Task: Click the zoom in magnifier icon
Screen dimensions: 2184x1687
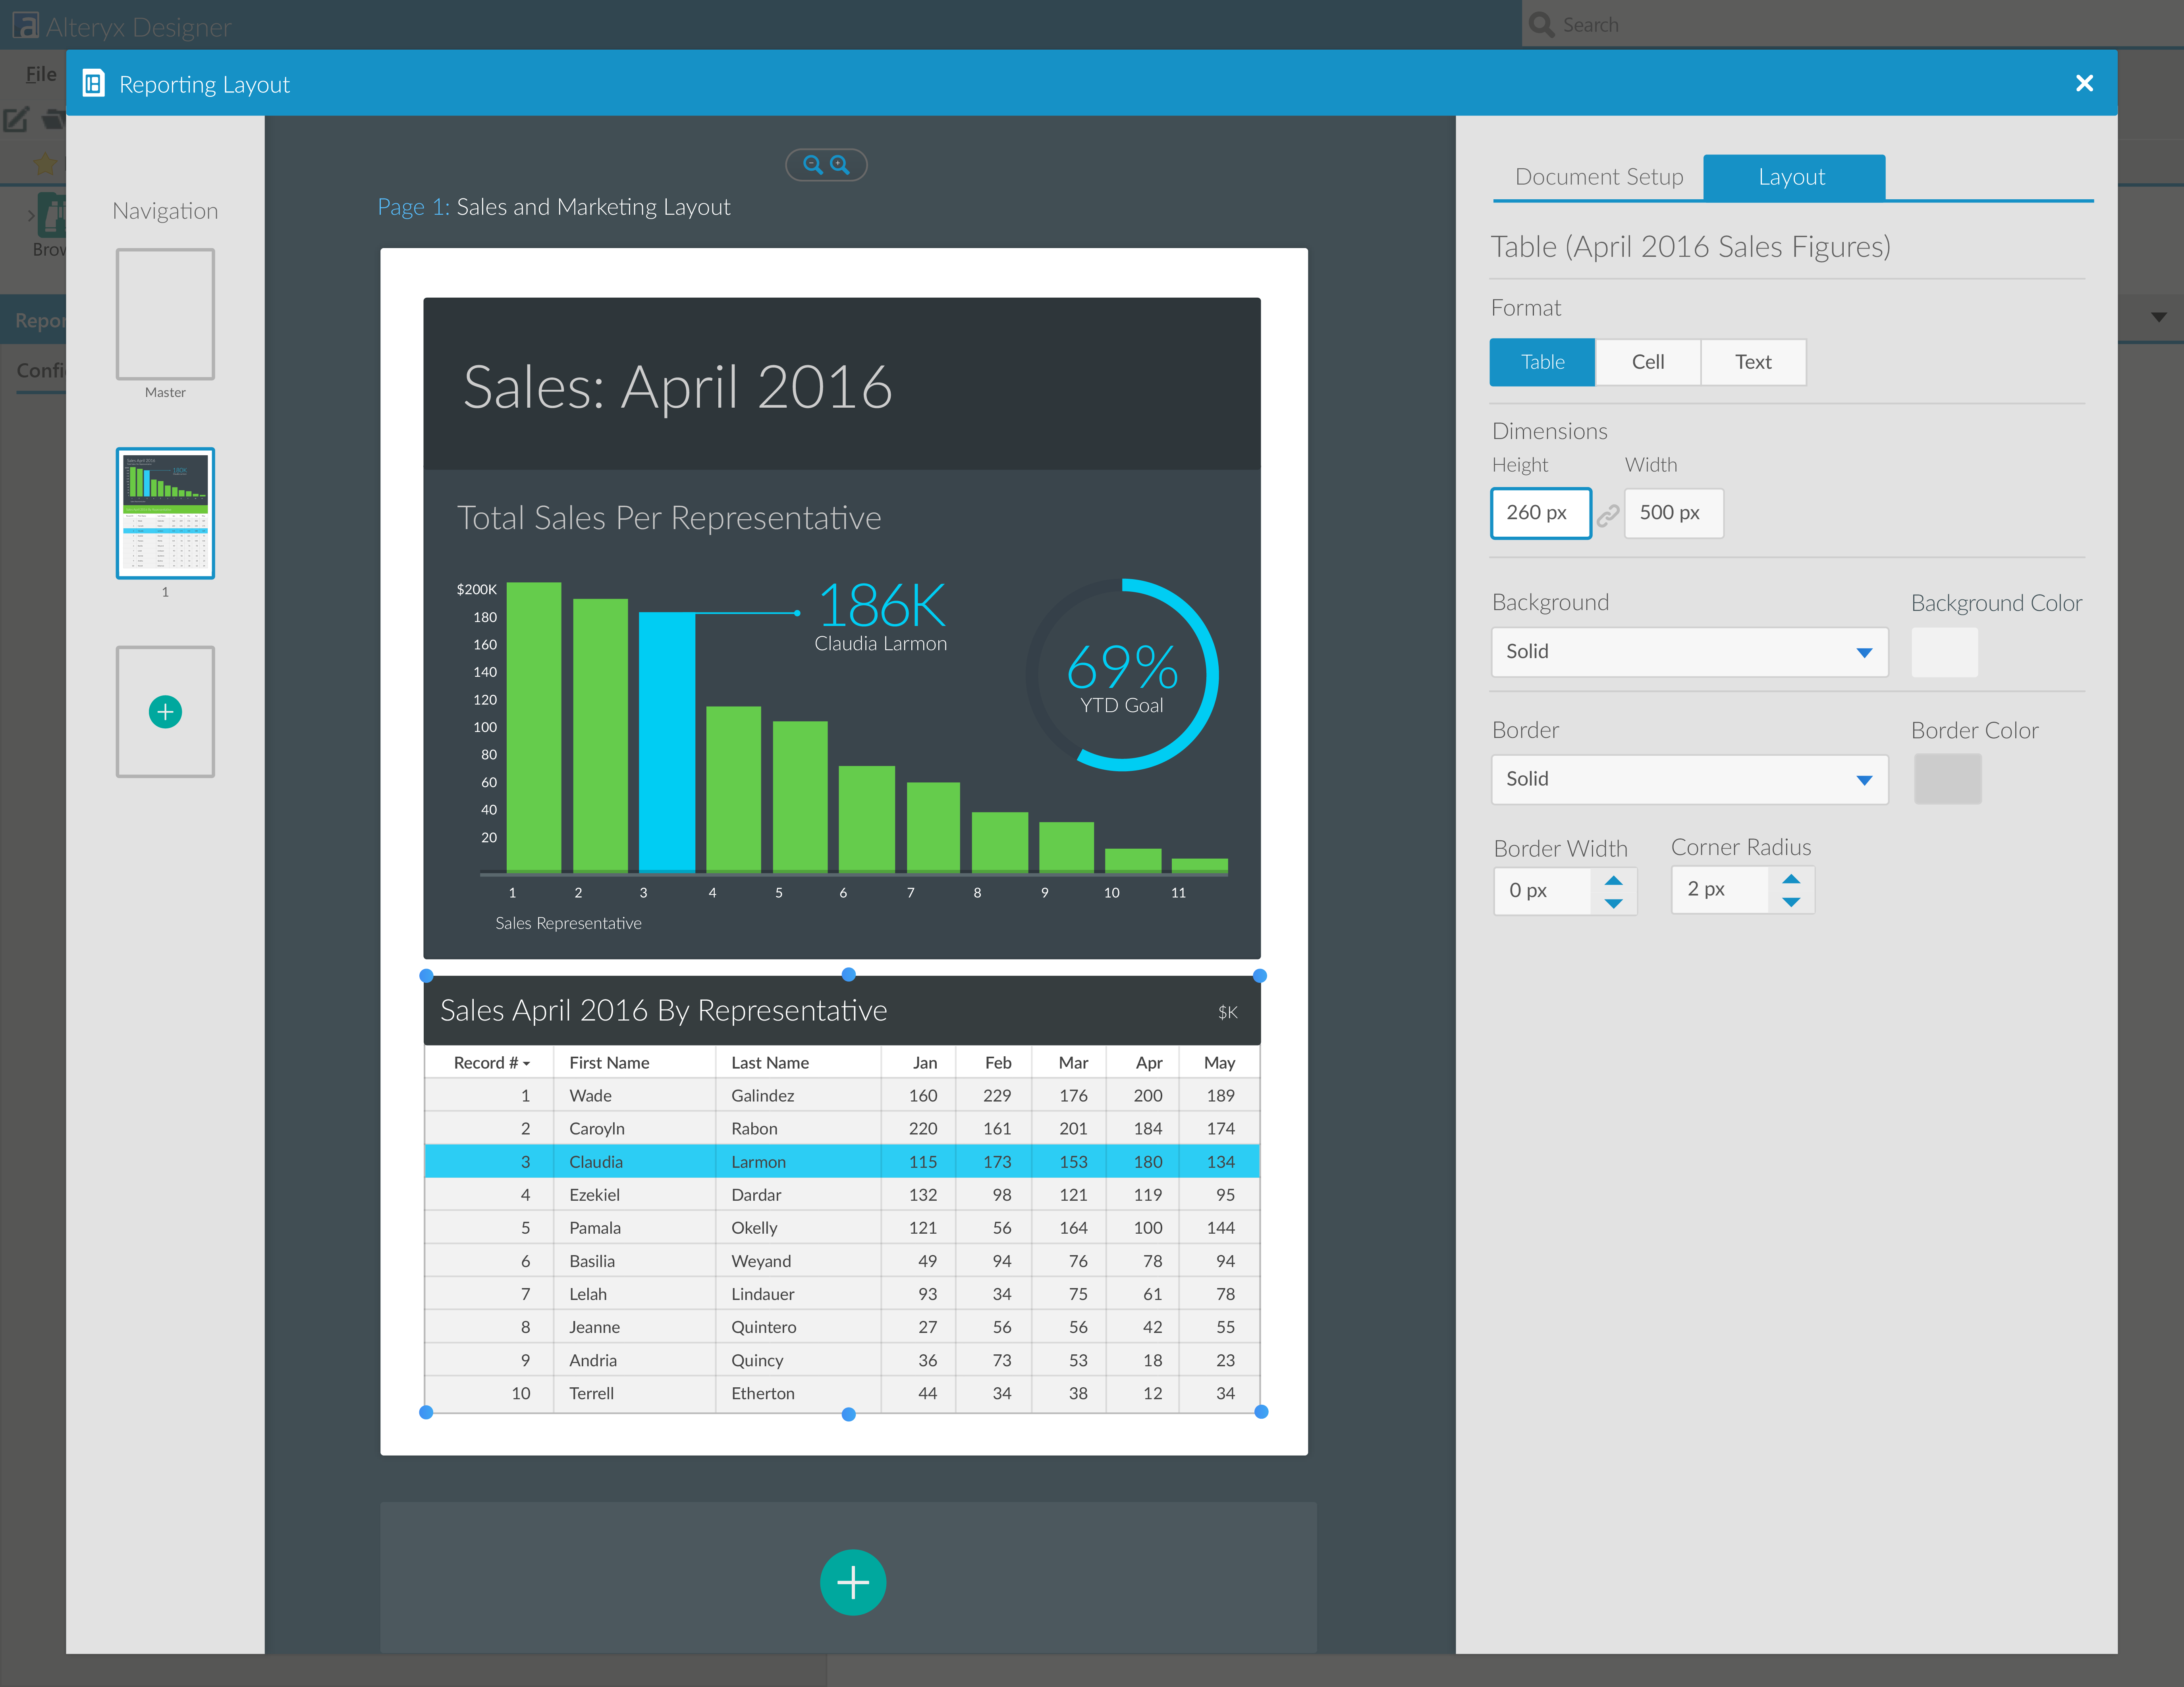Action: click(840, 165)
